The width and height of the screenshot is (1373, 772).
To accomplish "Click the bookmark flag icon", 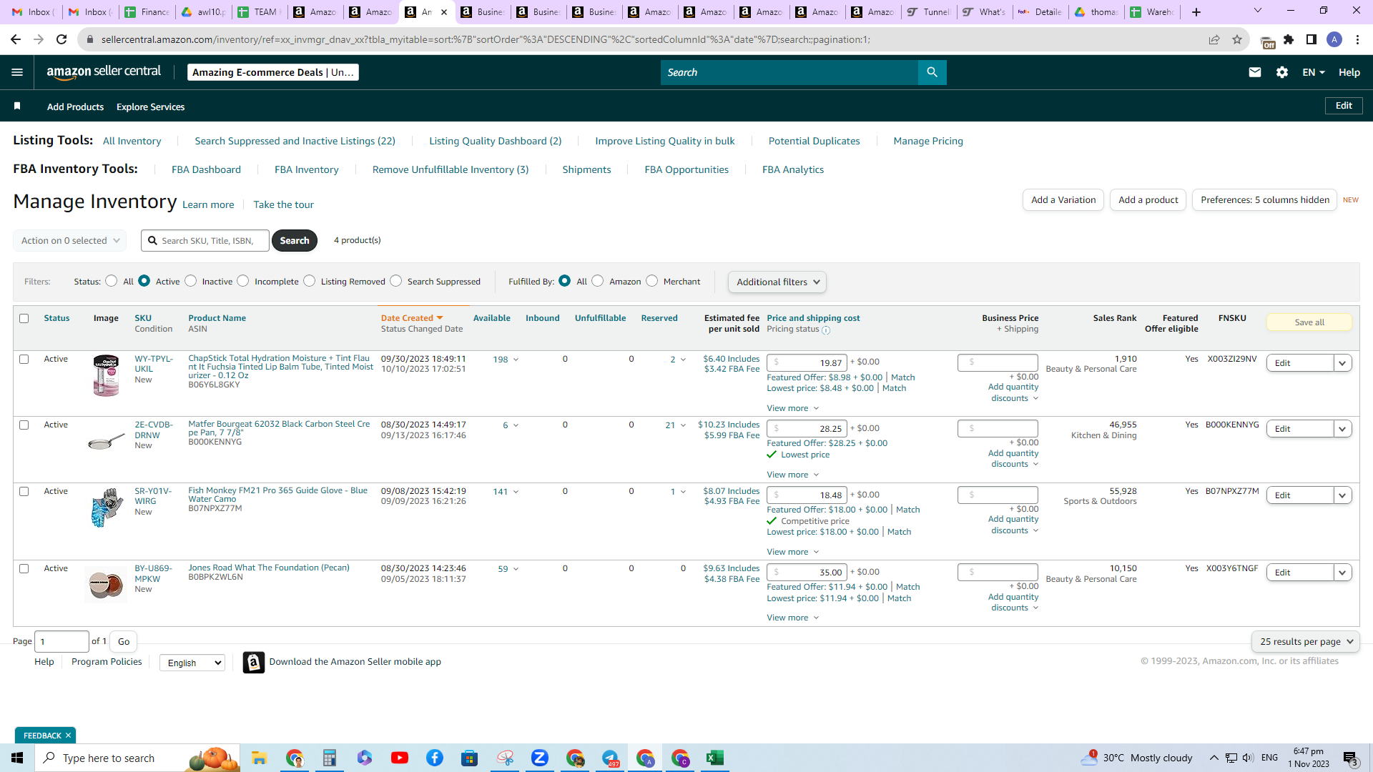I will 17,107.
